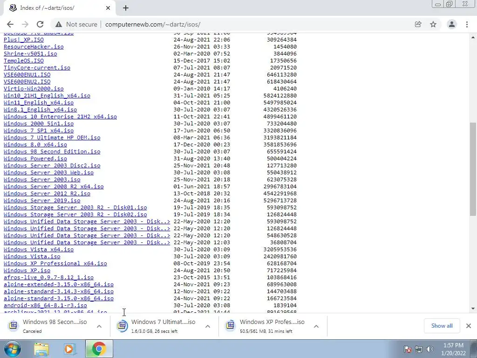Download Virtio-Win2000.iso
Screen dimensions: 477x358
34,89
